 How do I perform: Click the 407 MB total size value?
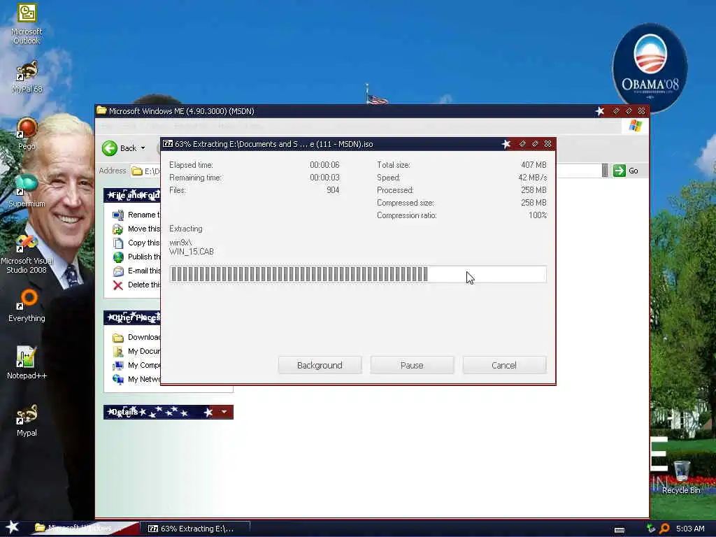coord(534,165)
